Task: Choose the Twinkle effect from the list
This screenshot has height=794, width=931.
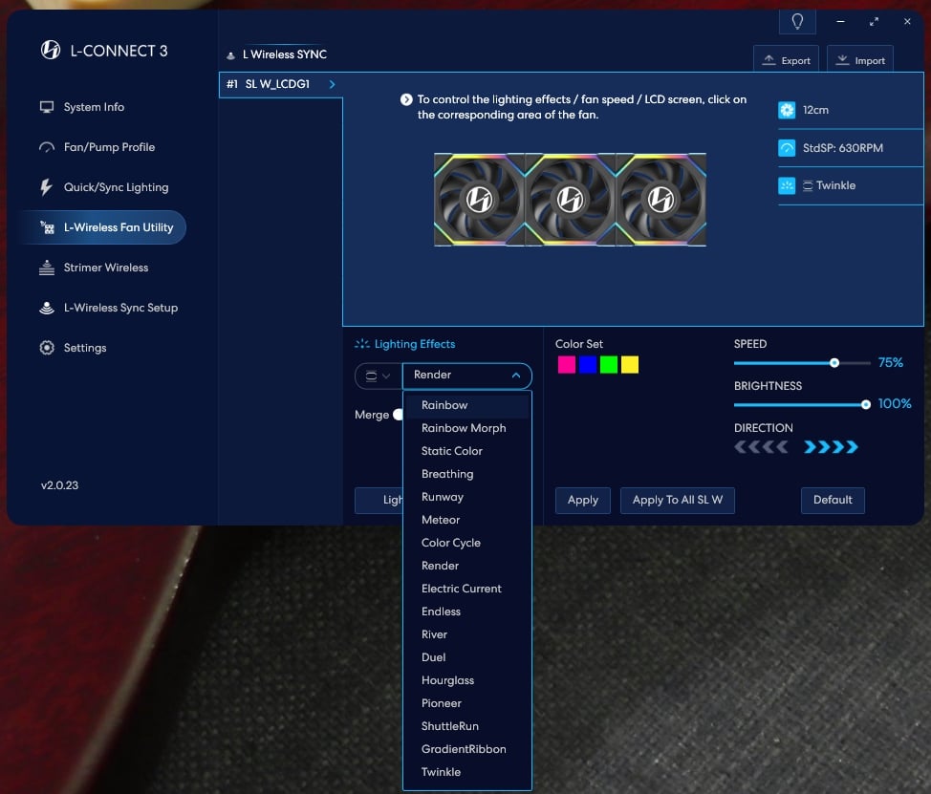Action: (441, 772)
